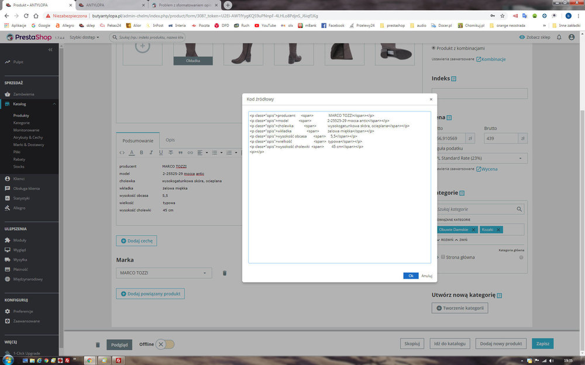
Task: Cancel source code dialog with Anuluj
Action: pos(426,276)
